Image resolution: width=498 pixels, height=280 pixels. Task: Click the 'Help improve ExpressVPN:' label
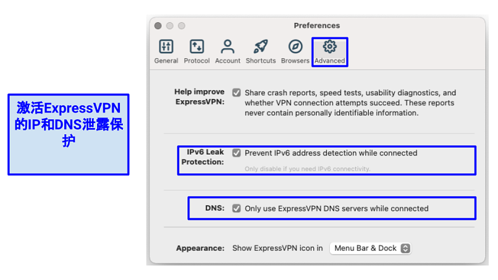200,96
